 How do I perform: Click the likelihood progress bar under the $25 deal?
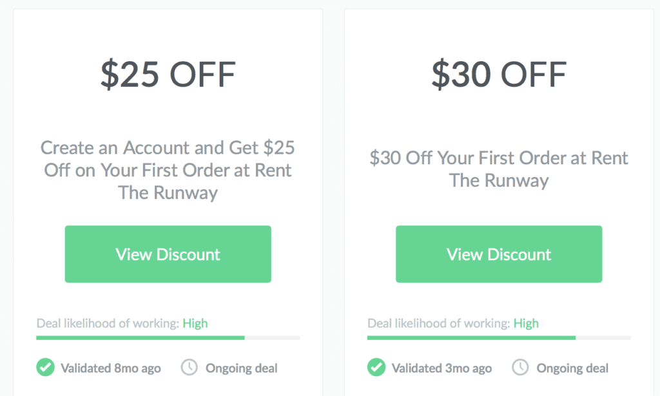click(x=168, y=337)
